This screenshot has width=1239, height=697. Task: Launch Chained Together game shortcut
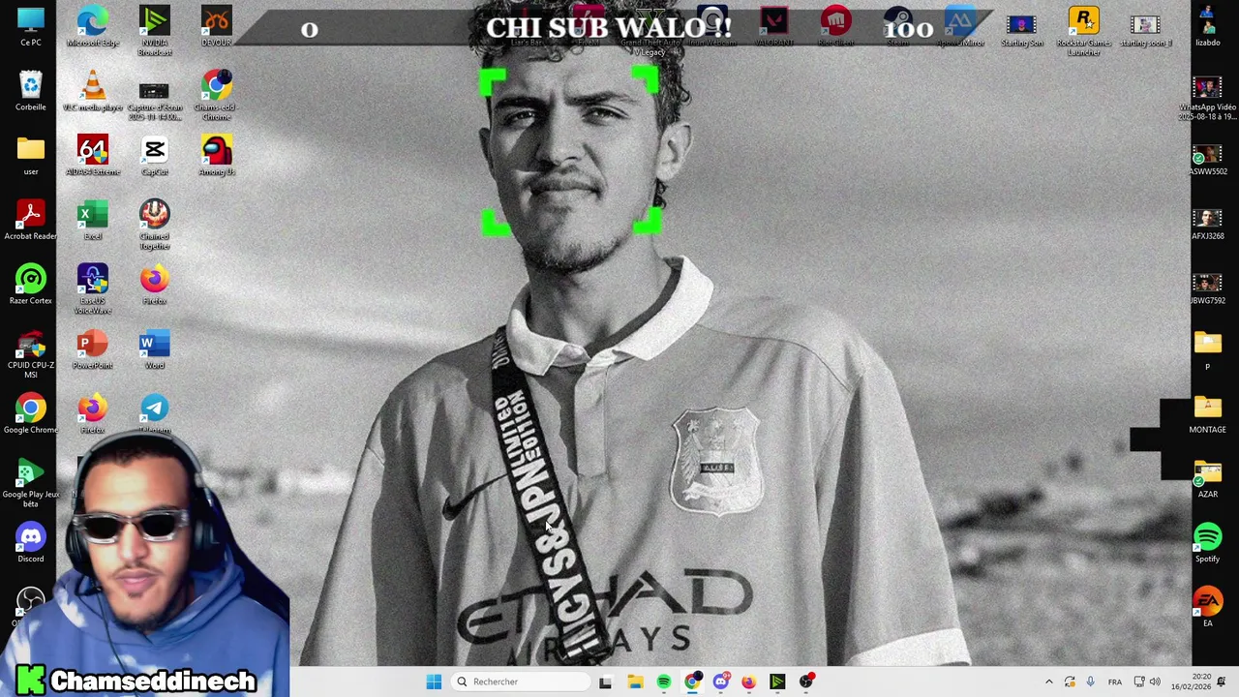coord(155,224)
